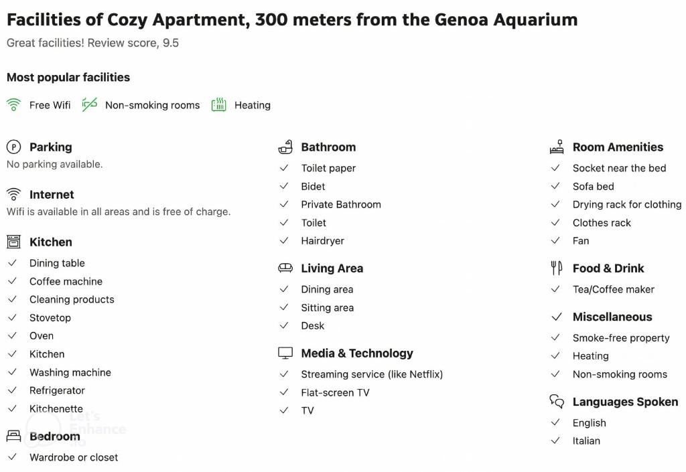Click the Kitchen oven icon
The image size is (686, 472).
pos(13,242)
